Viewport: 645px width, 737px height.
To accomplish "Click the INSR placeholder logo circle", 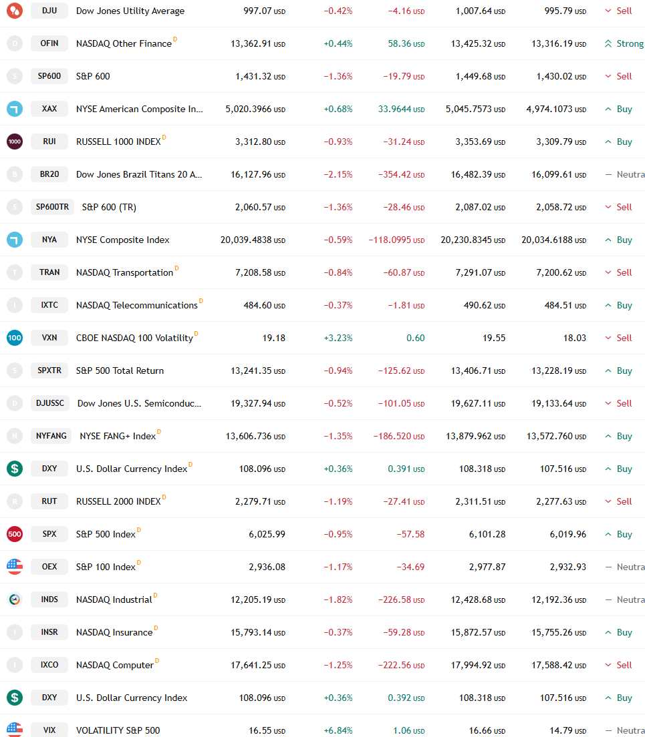I will tap(15, 632).
